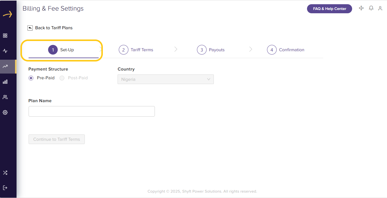Click the four-way move arrows icon

click(361, 8)
